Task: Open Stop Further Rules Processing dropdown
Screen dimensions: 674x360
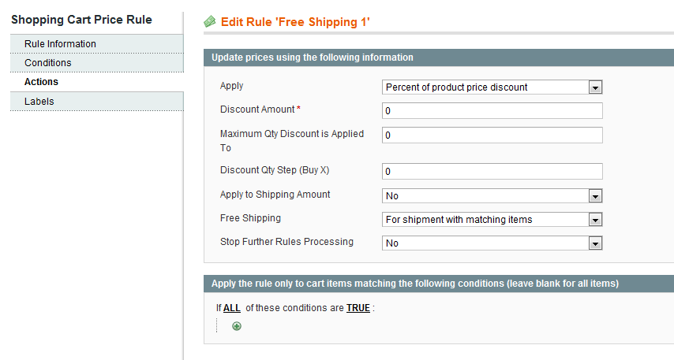Action: pyautogui.click(x=492, y=243)
